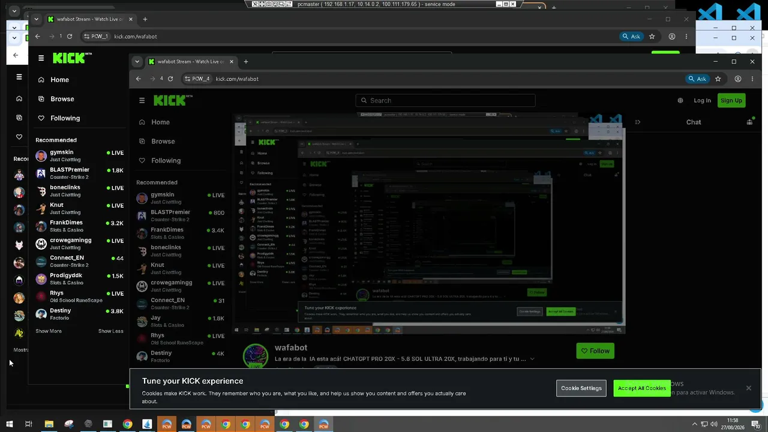The width and height of the screenshot is (768, 432).
Task: Click the Ask button in PCW_4 window
Action: click(697, 79)
